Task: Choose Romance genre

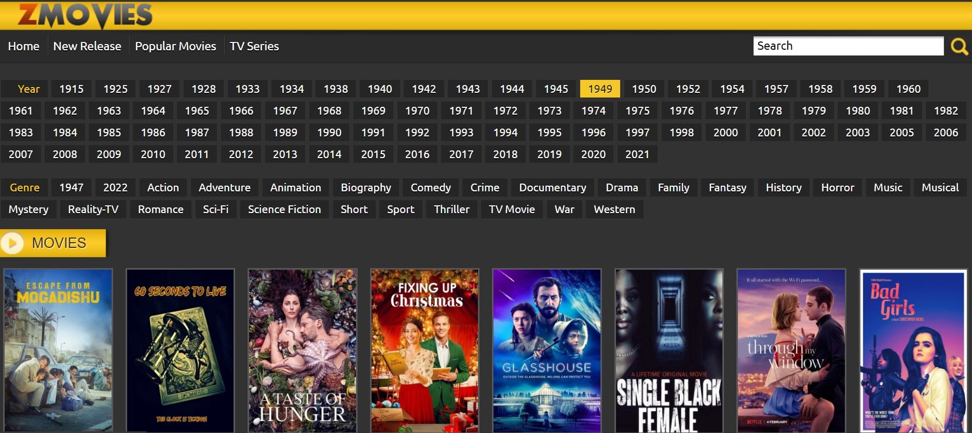Action: click(x=160, y=209)
